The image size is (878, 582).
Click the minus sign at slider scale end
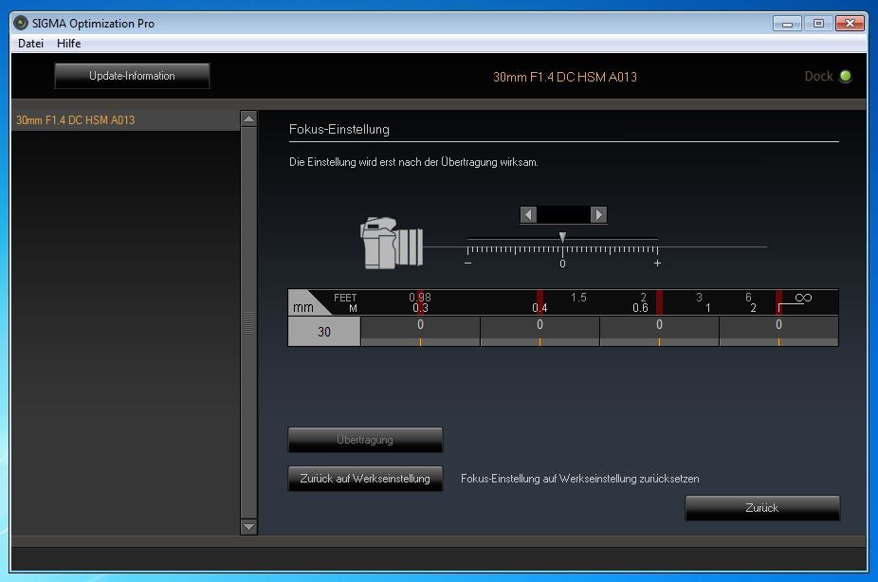point(467,264)
